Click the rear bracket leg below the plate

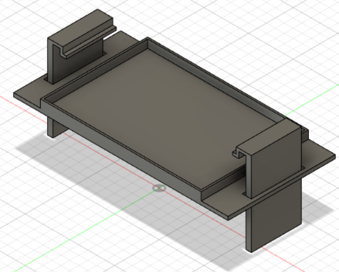click(57, 127)
